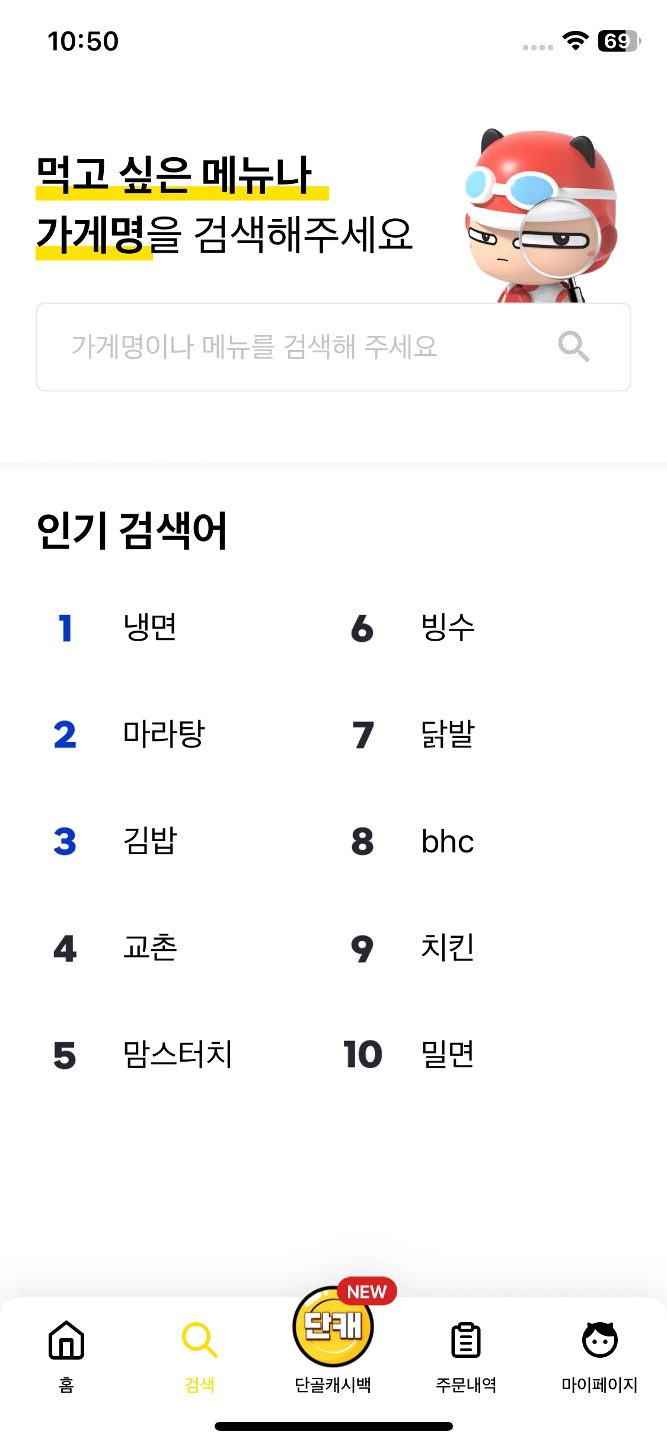Tap the 맘스터치 search term
This screenshot has width=667, height=1445.
pos(177,1054)
